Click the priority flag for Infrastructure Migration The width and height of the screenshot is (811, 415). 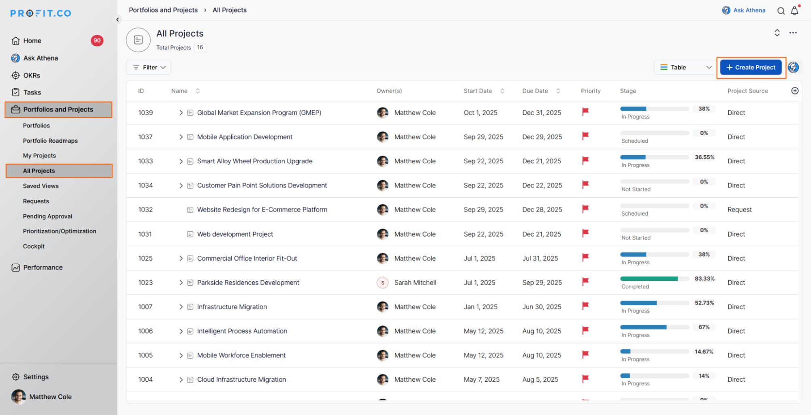[x=585, y=306]
